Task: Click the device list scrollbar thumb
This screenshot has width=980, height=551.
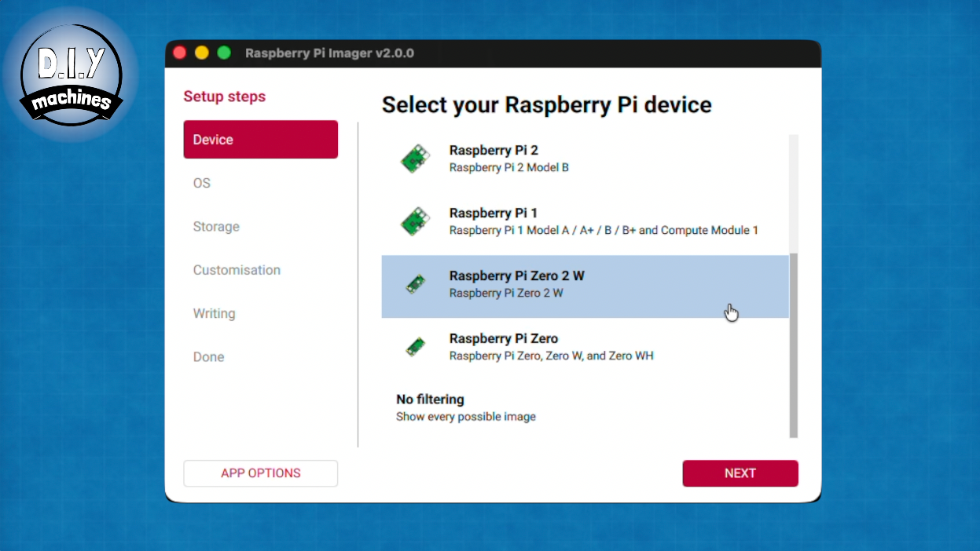Action: pyautogui.click(x=793, y=345)
